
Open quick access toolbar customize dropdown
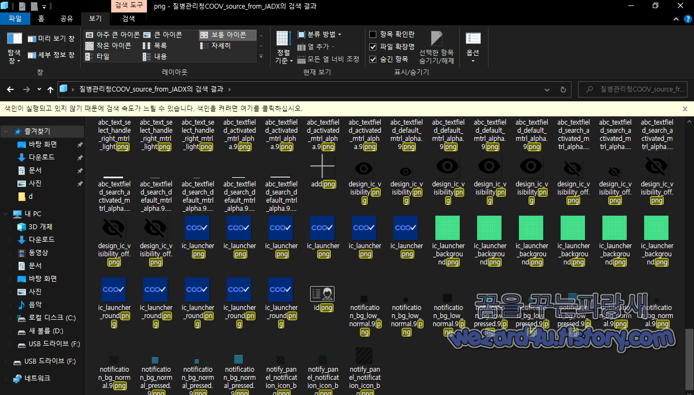[44, 7]
